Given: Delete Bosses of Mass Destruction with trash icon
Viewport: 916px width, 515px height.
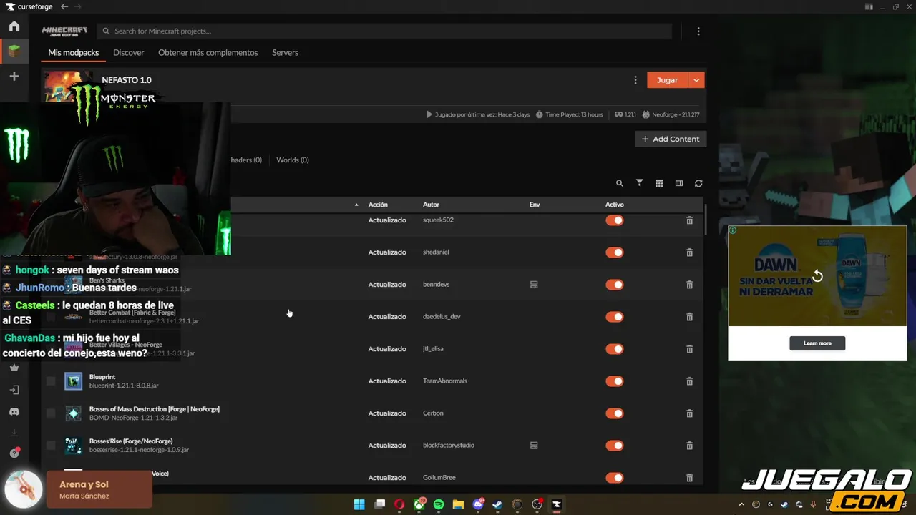Looking at the screenshot, I should (x=690, y=413).
